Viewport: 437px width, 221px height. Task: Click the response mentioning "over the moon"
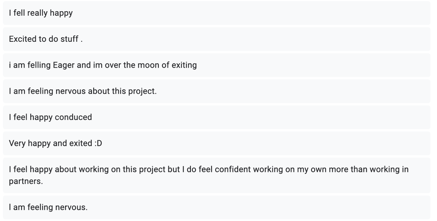[x=216, y=65]
